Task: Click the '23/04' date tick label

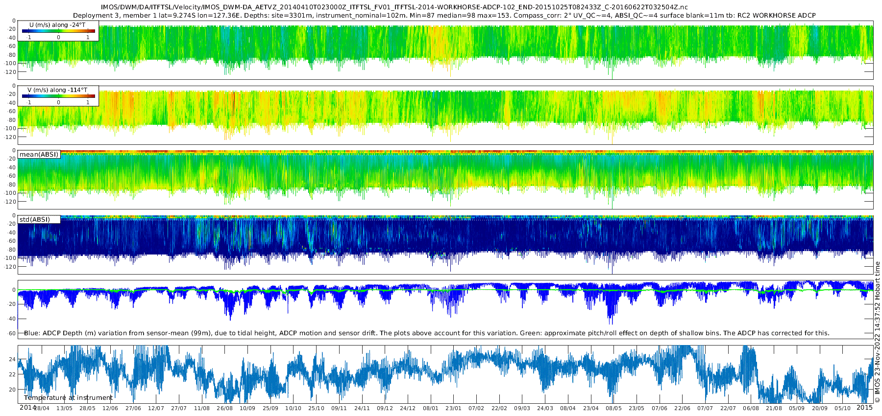Action: click(591, 408)
